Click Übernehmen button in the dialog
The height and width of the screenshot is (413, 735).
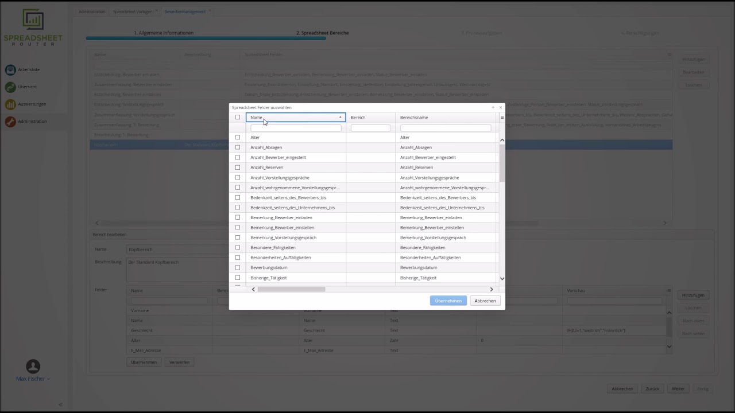pyautogui.click(x=448, y=301)
